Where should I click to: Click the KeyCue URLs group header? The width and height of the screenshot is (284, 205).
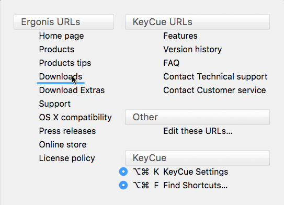point(197,22)
